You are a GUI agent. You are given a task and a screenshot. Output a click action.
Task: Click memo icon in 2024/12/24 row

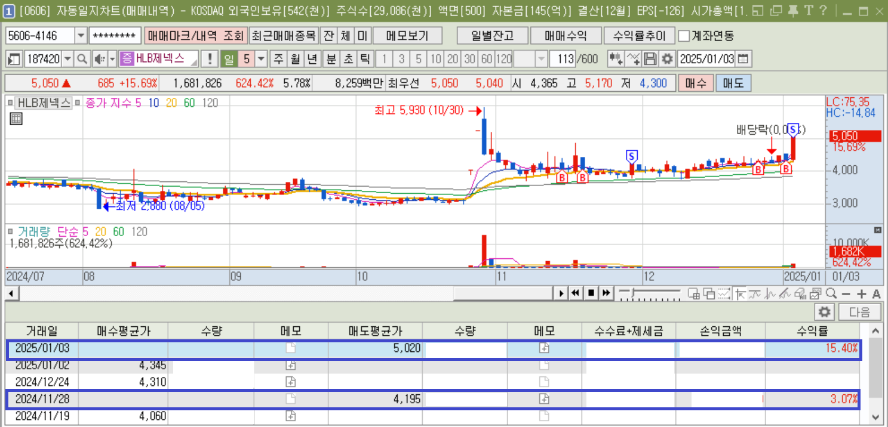(291, 382)
